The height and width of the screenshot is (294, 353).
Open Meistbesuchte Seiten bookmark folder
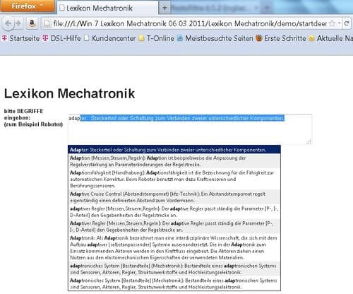click(x=215, y=38)
